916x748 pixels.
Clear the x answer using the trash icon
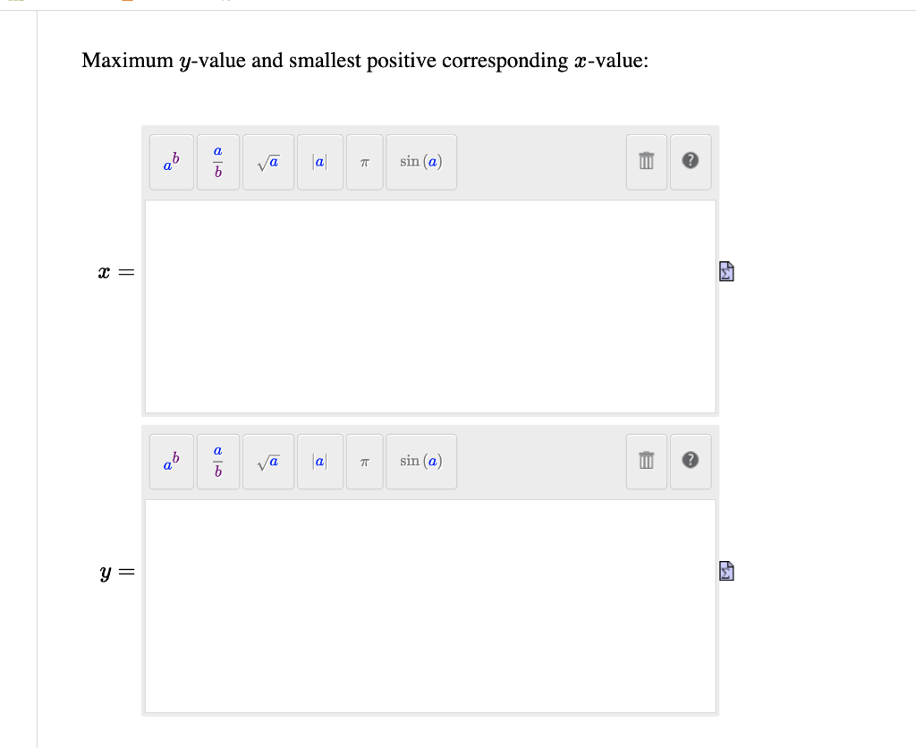(646, 162)
